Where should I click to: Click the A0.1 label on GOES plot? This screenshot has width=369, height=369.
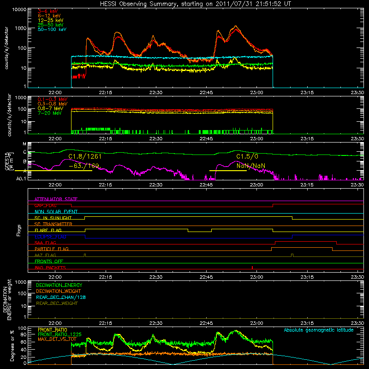[x=21, y=179]
